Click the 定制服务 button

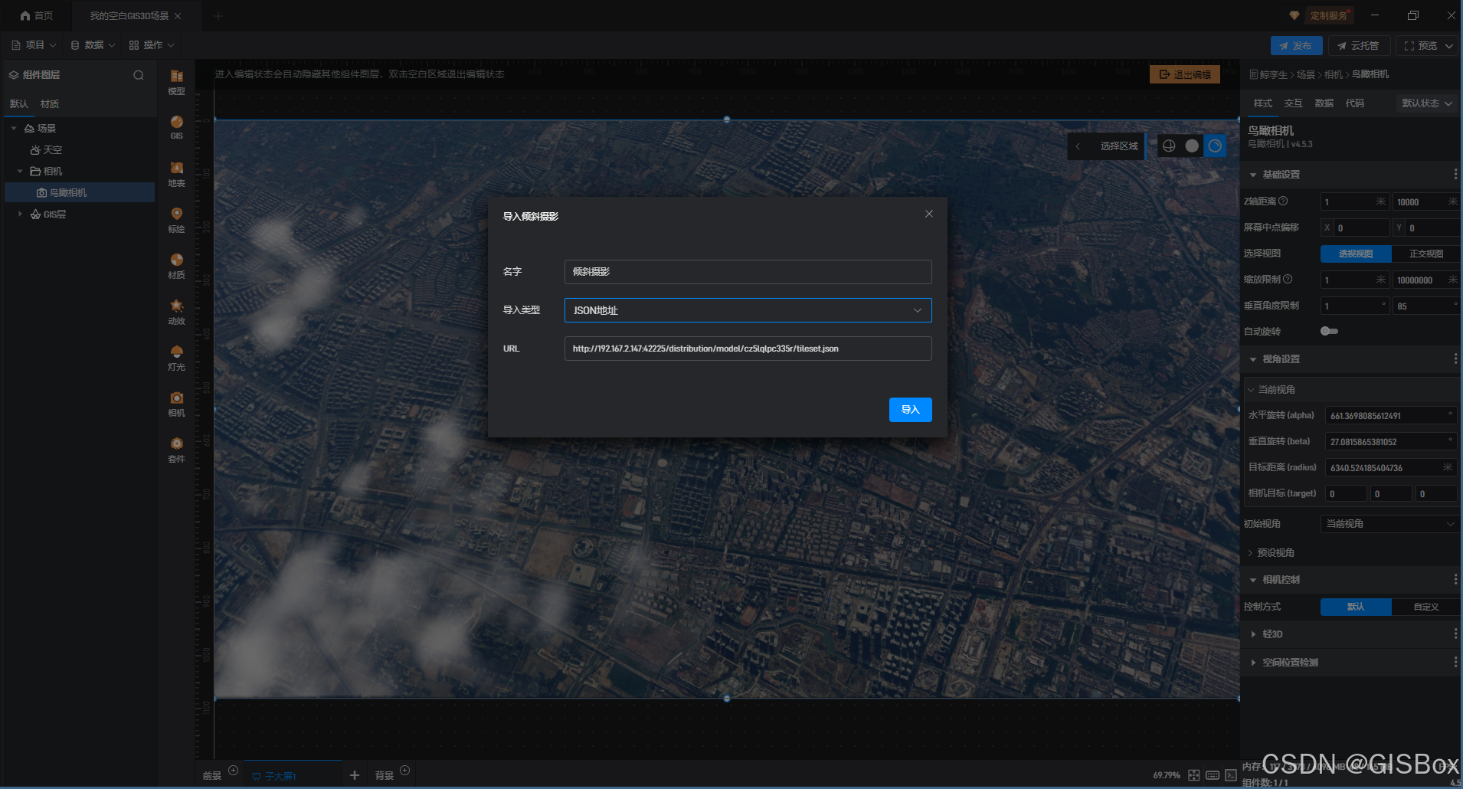pos(1328,15)
